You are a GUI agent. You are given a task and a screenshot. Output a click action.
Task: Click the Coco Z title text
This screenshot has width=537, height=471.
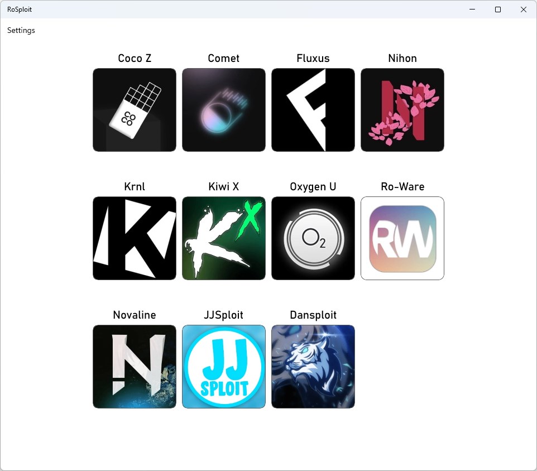[x=135, y=58]
